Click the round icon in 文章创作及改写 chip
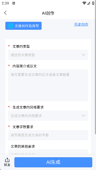The height and width of the screenshot is (170, 96). click(11, 26)
